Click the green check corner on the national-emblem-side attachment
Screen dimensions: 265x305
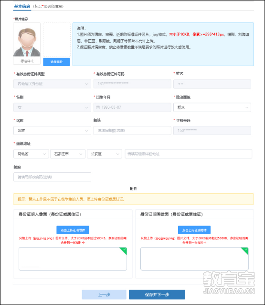[245, 251]
